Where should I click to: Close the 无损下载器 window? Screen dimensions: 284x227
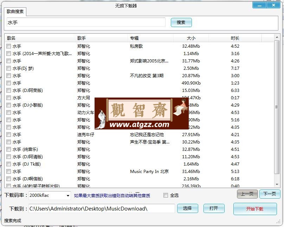click(274, 5)
